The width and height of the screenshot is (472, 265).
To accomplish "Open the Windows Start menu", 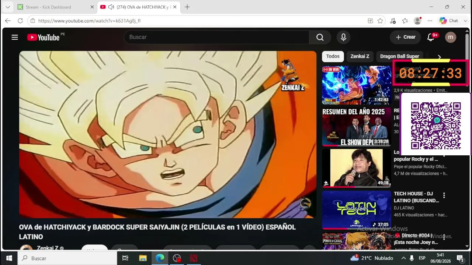I will (9, 258).
